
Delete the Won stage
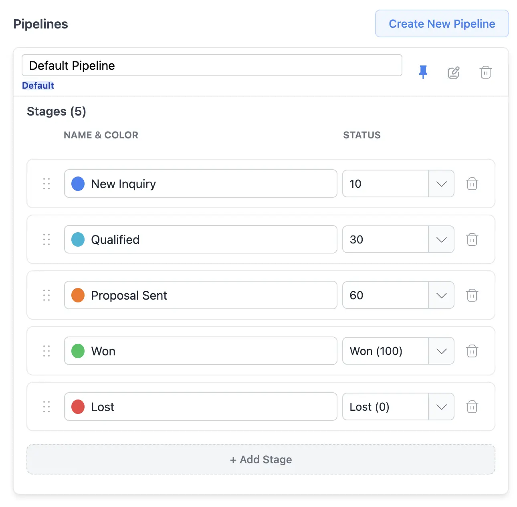point(472,351)
